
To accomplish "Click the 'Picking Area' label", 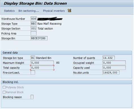I will pyautogui.click(x=9, y=34).
